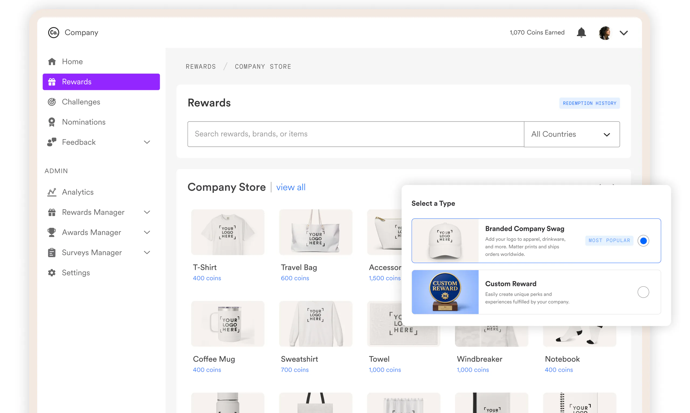This screenshot has height=413, width=690.
Task: Open the Coffee Mug product thumbnail
Action: (x=227, y=324)
